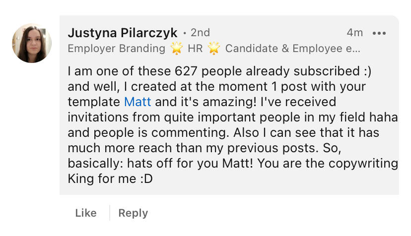
Task: Click the second star emoji in headline
Action: click(x=214, y=48)
